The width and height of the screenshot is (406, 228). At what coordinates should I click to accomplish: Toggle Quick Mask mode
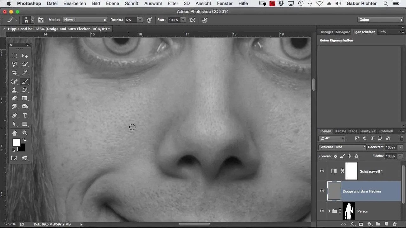click(x=15, y=158)
